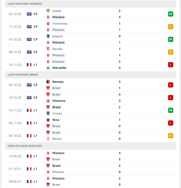Select the 15.05.22 Monaco vs Brest match row
This screenshot has height=188, width=181.
tap(90, 156)
